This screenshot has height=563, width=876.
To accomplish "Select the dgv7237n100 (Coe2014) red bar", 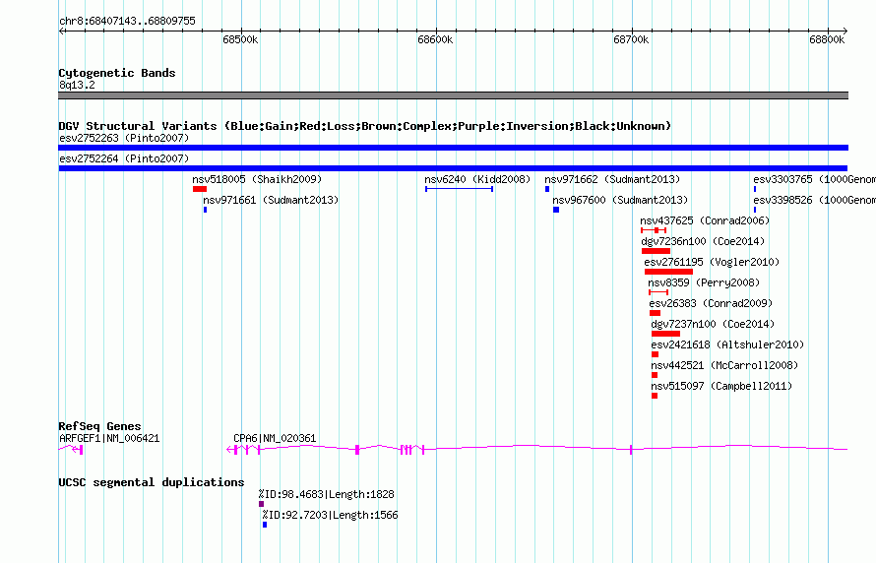I will tap(665, 334).
